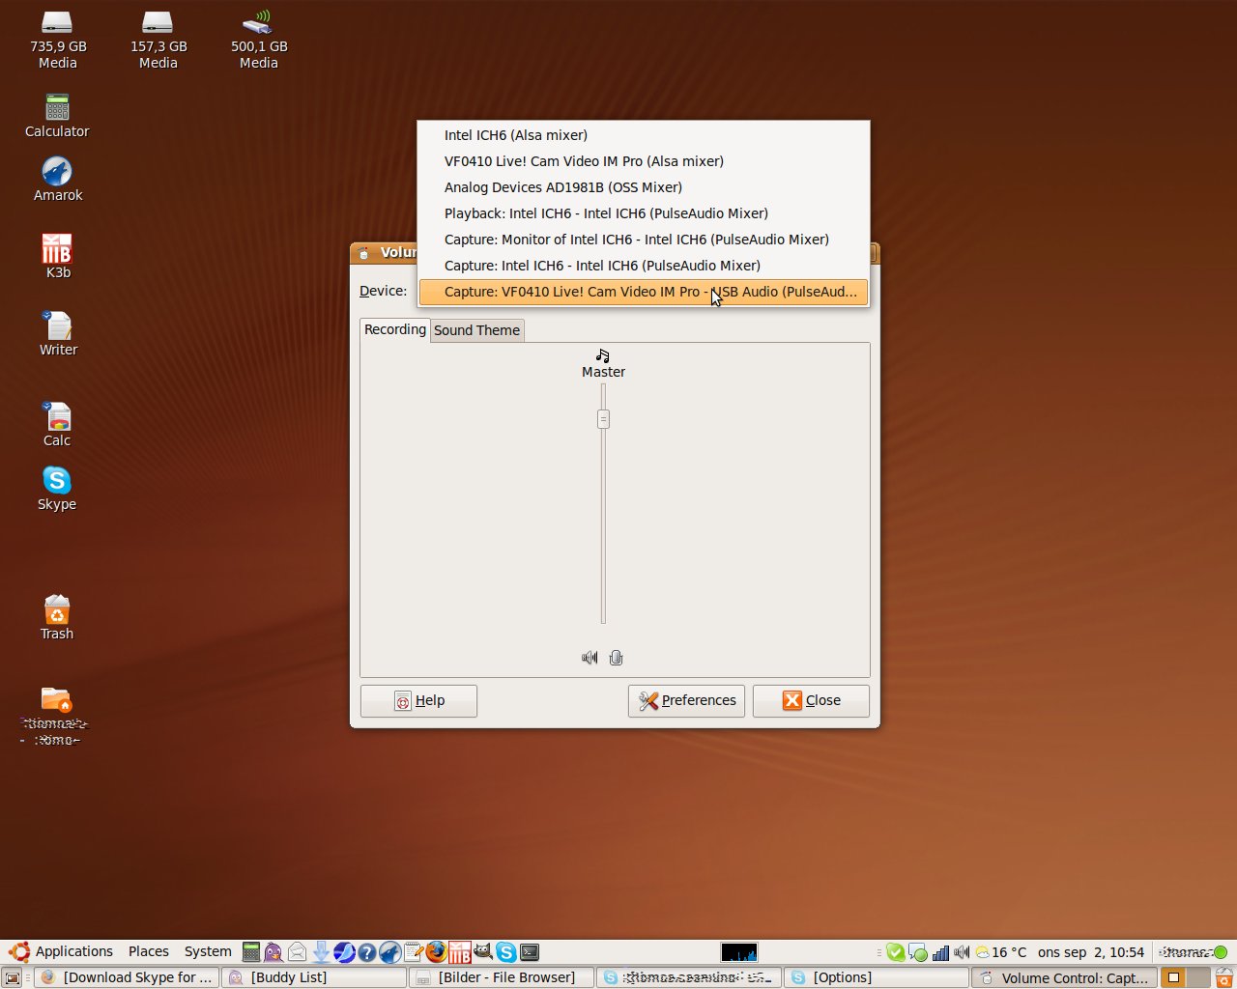Click the network signal bars tray icon
This screenshot has height=989, width=1237.
click(940, 952)
